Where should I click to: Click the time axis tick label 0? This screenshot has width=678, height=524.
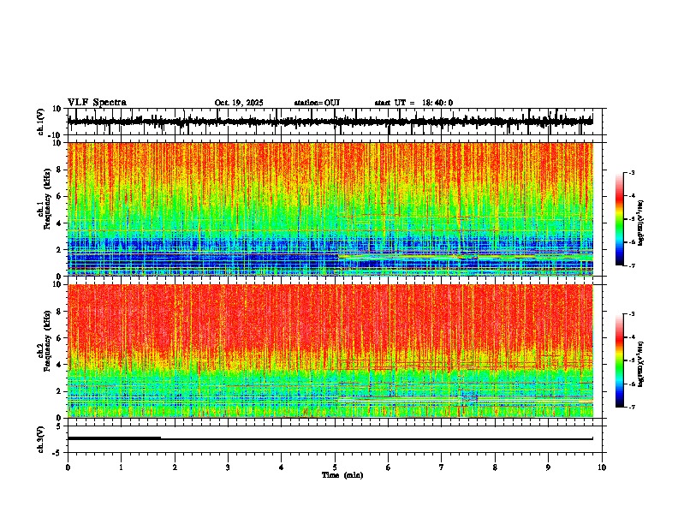tap(68, 467)
